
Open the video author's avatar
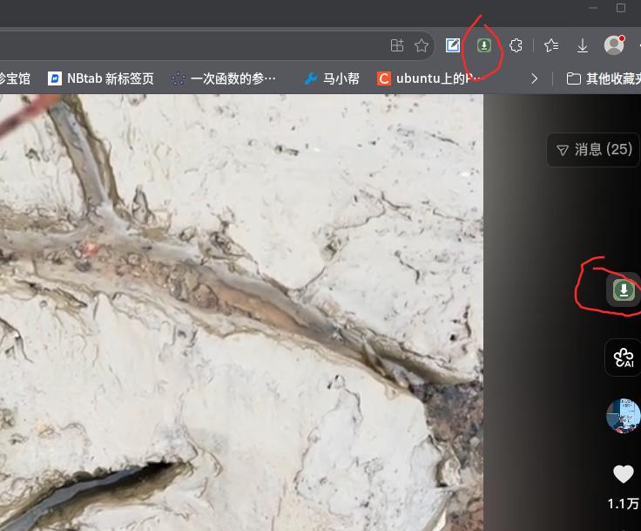coord(624,415)
